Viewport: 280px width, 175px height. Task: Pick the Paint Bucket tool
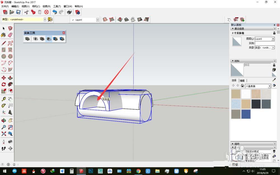[4, 35]
